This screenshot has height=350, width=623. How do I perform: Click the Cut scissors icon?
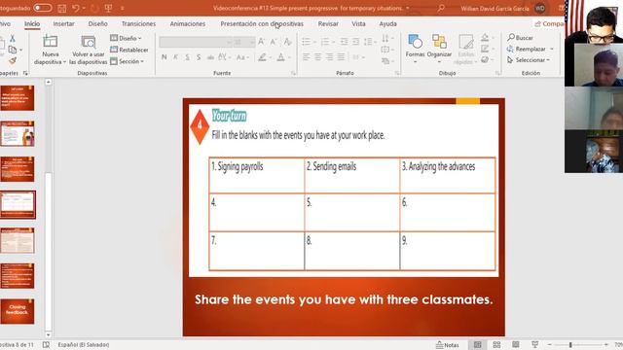[13, 39]
